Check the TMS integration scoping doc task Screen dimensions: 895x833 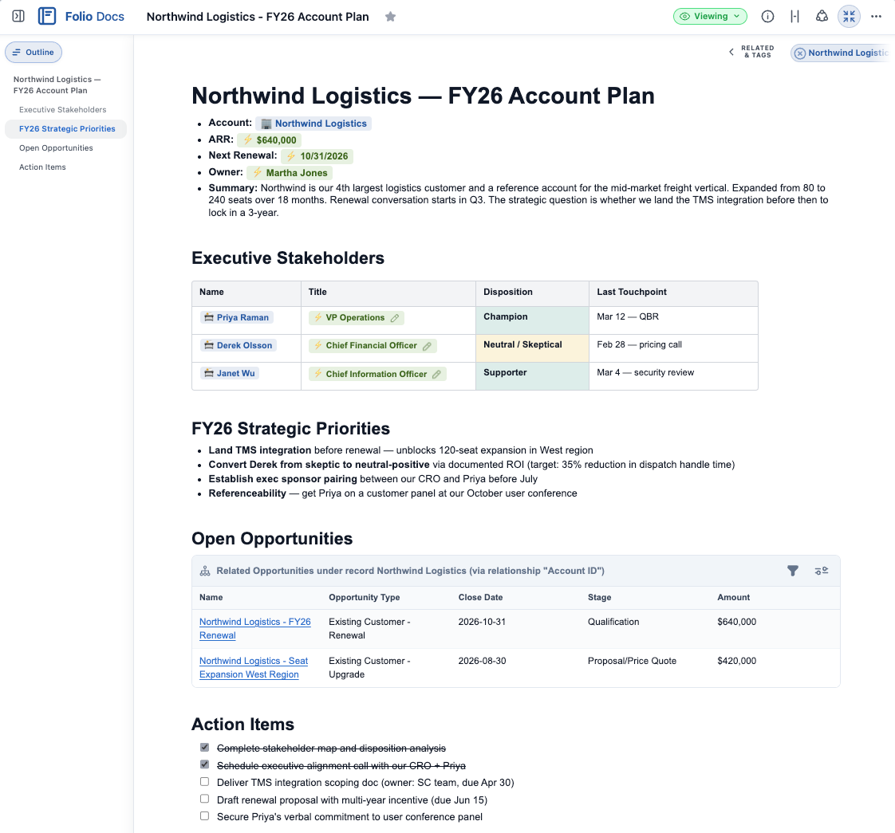204,781
